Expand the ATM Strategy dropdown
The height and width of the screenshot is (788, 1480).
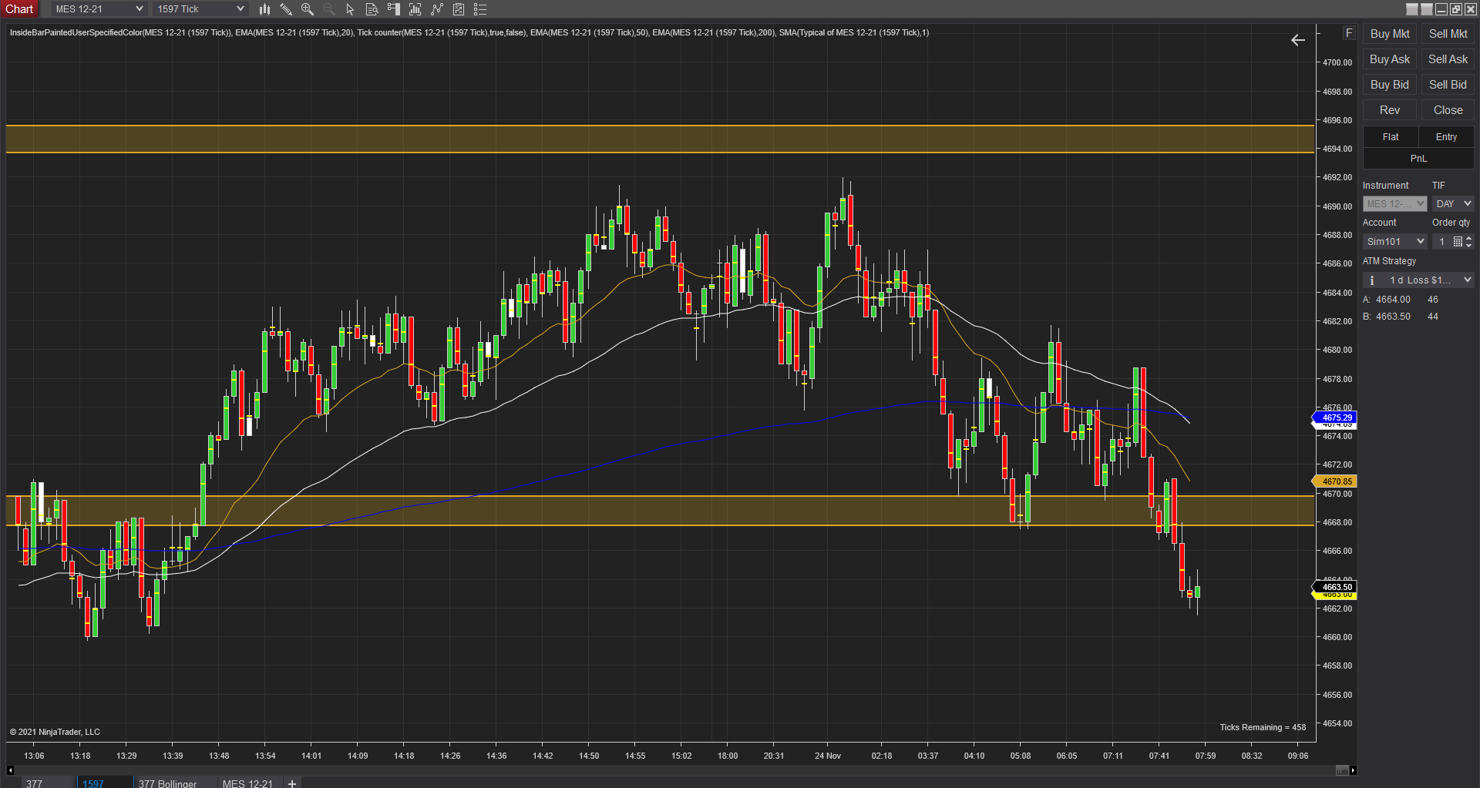(x=1418, y=280)
